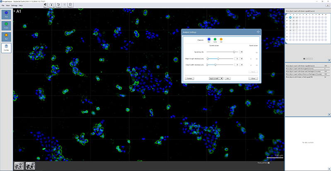
Task: Click the Sensitivity slider handle
Action: (234, 52)
